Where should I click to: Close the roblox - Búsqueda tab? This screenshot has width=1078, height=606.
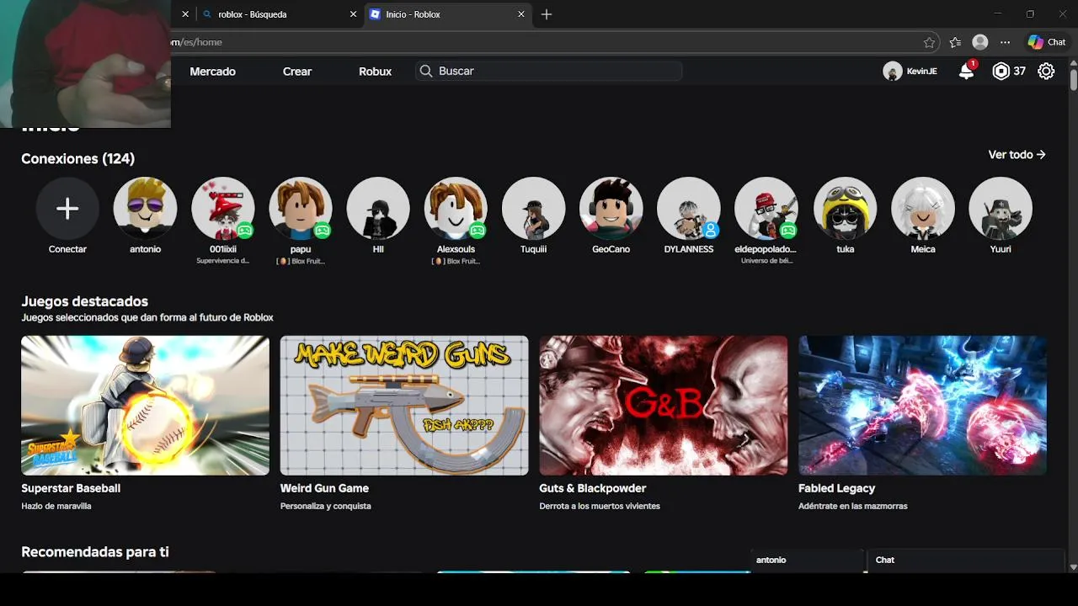[353, 14]
